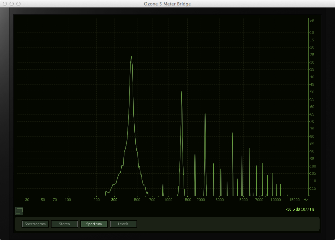Click the -35 dB scale label
335x240 pixels.
click(312, 70)
